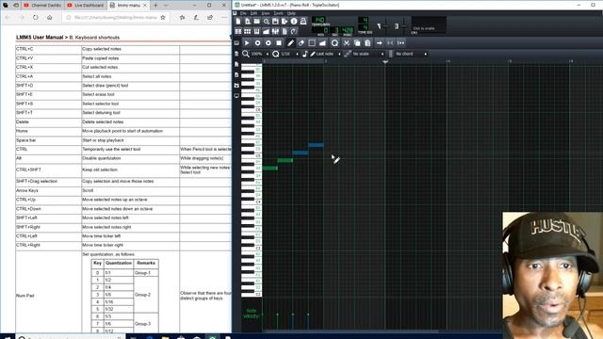Viewport: 603px width, 339px height.
Task: Open browser Settings and more menu
Action: (224, 17)
